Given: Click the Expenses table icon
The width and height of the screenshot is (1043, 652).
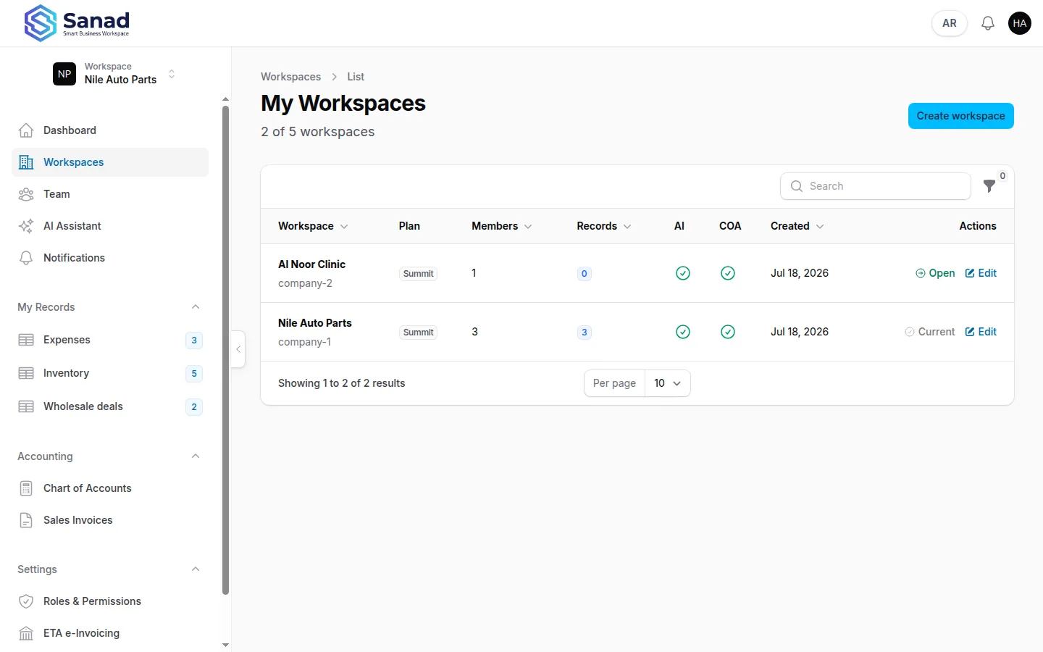Looking at the screenshot, I should coord(26,340).
